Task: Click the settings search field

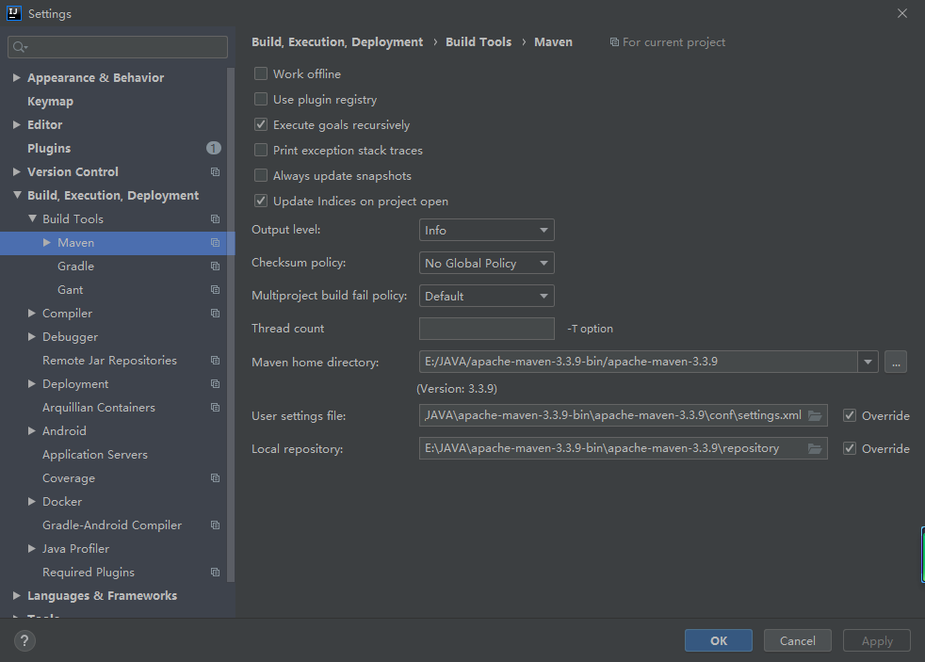Action: point(118,47)
